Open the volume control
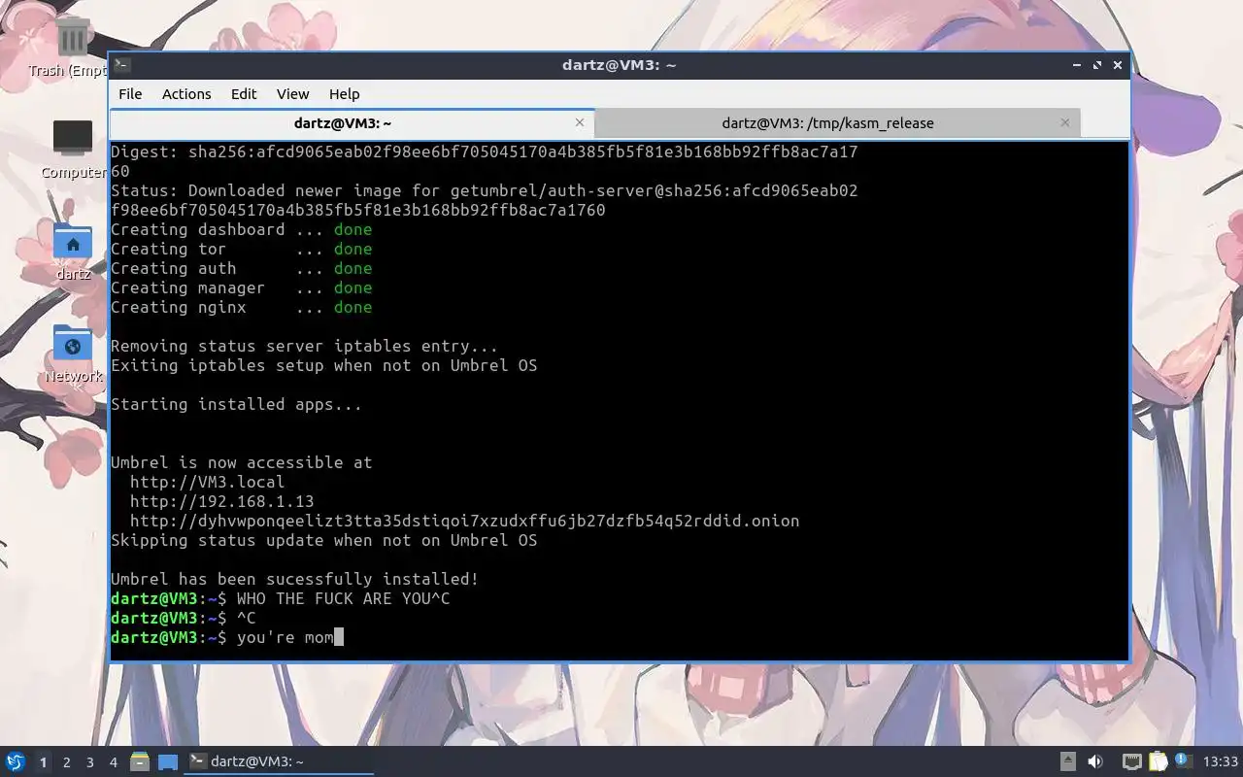 [x=1095, y=761]
